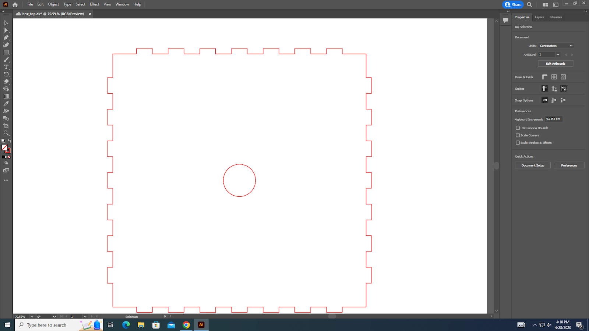
Task: Select the Symbol Sprayer tool
Action: (6, 111)
